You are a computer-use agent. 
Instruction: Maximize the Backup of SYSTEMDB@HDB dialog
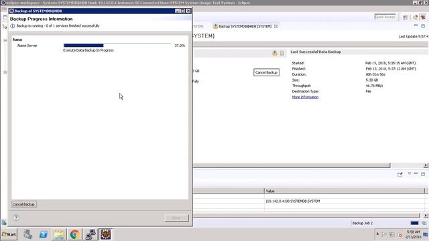(x=182, y=11)
